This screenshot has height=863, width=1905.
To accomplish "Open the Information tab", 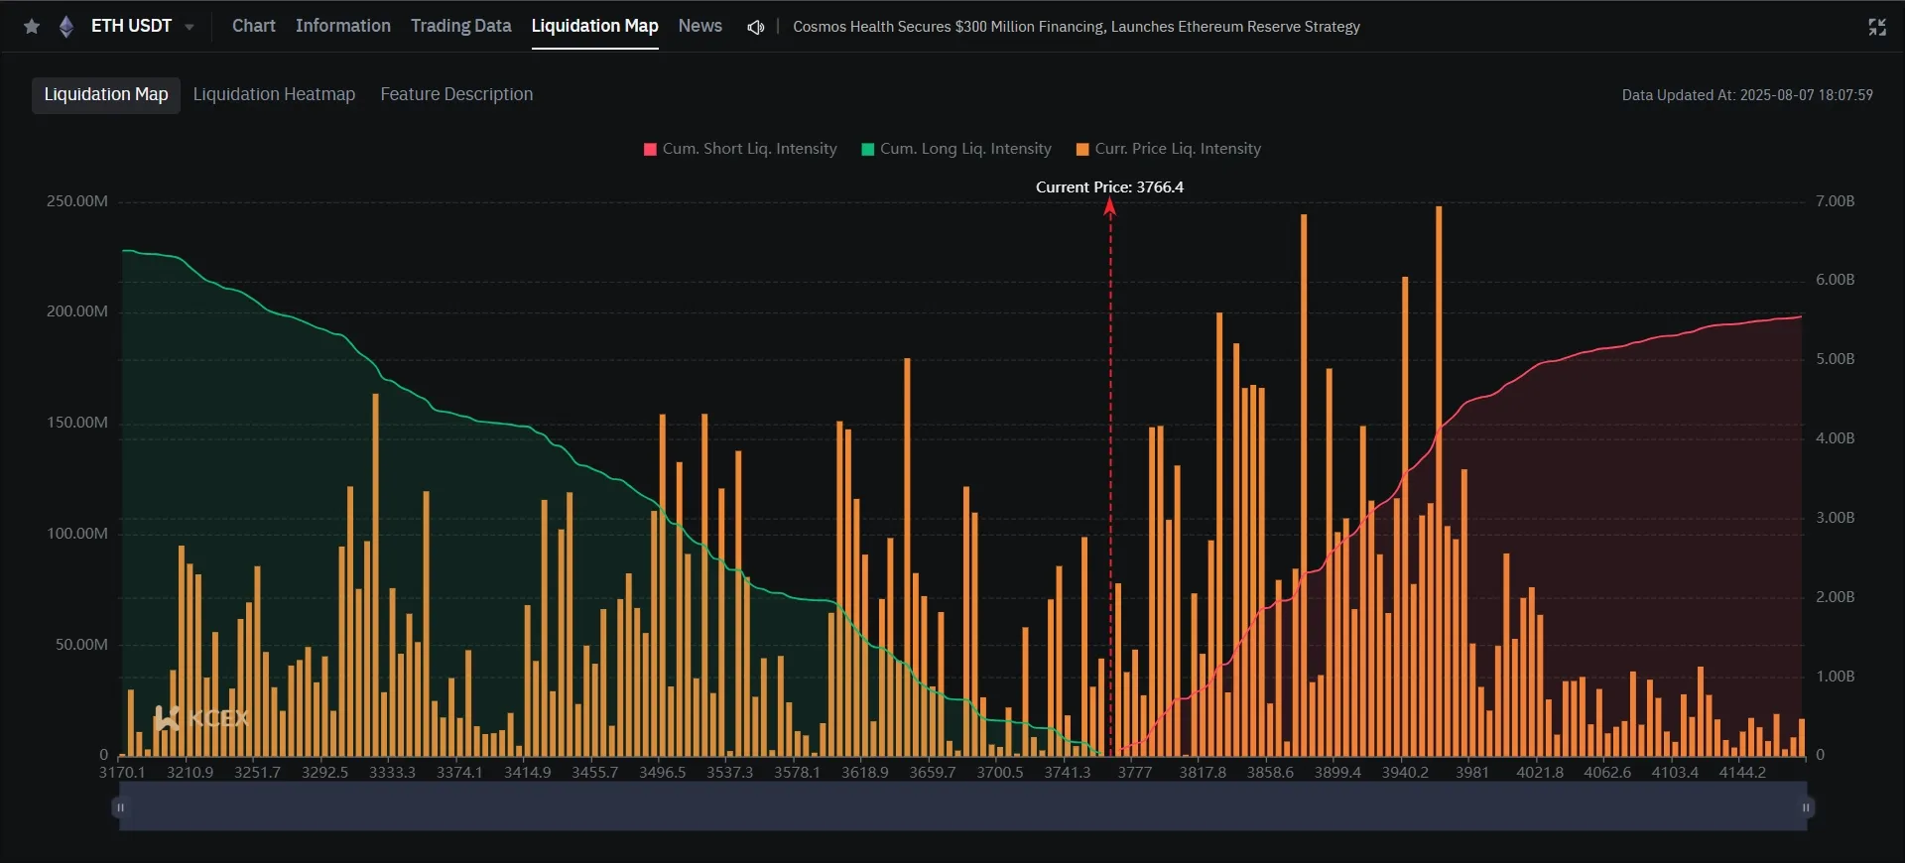I will coord(343,26).
